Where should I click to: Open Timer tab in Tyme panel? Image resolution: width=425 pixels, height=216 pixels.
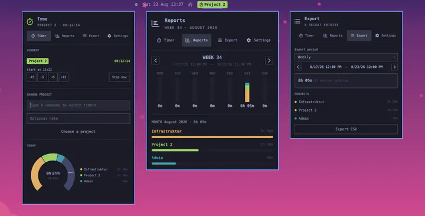[x=39, y=36]
